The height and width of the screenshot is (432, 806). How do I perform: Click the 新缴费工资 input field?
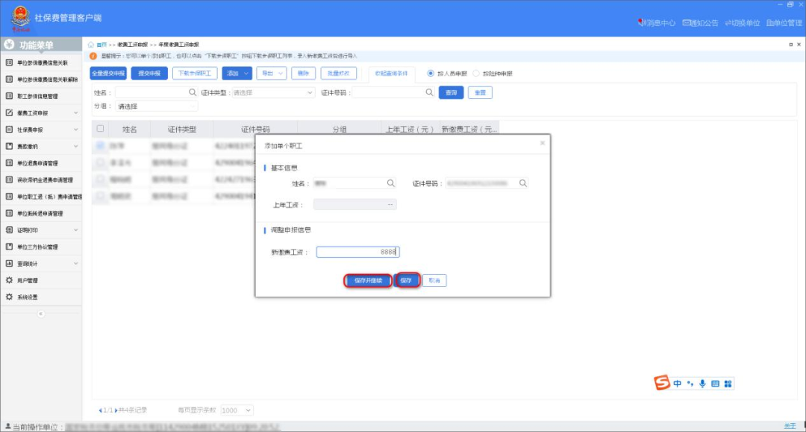coord(357,252)
